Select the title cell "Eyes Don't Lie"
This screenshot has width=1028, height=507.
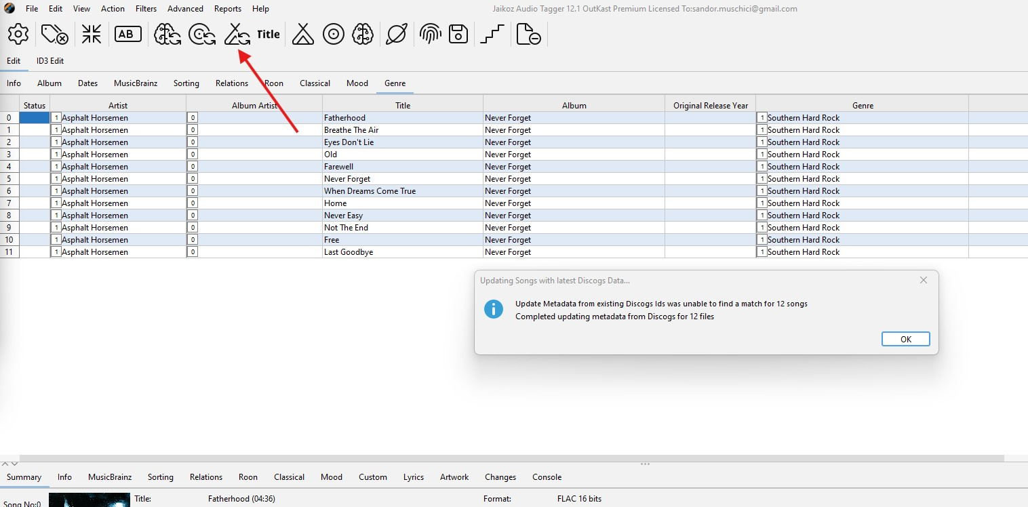coord(403,142)
